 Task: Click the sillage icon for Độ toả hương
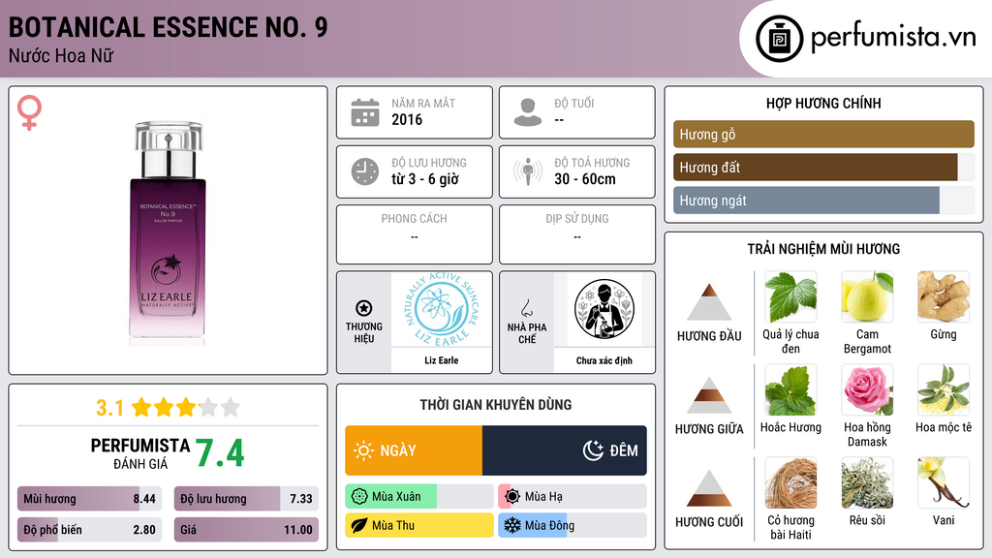[528, 171]
